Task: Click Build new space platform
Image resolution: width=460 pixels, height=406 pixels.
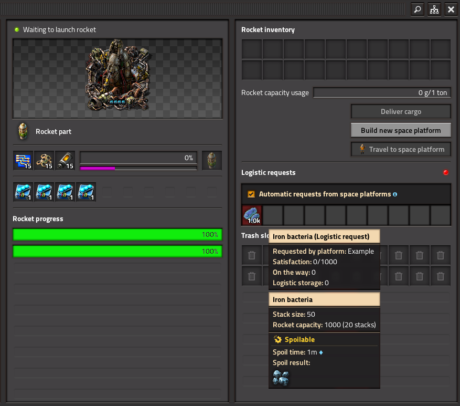Action: (401, 130)
